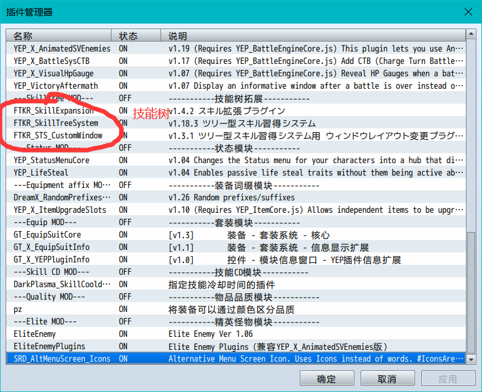Screen dimensions: 482x392
Task: Click the 状态 column header
Action: pyautogui.click(x=136, y=36)
